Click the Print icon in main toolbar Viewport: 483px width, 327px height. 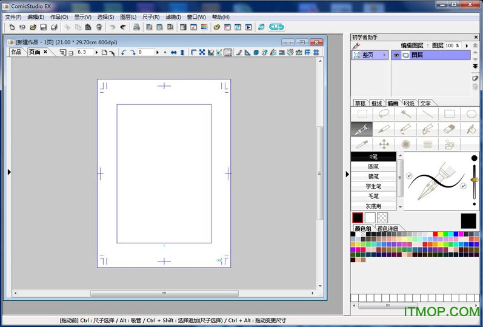136,27
